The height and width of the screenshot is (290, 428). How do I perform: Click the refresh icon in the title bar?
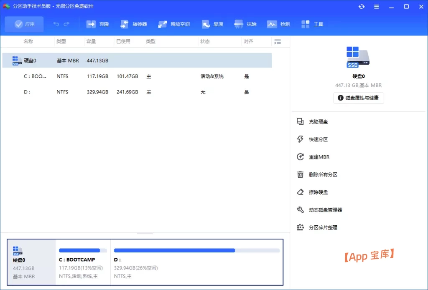click(x=361, y=6)
